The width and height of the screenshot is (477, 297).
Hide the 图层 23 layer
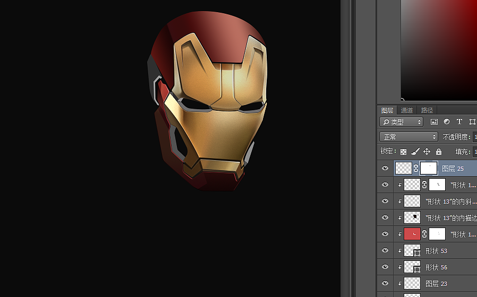385,283
